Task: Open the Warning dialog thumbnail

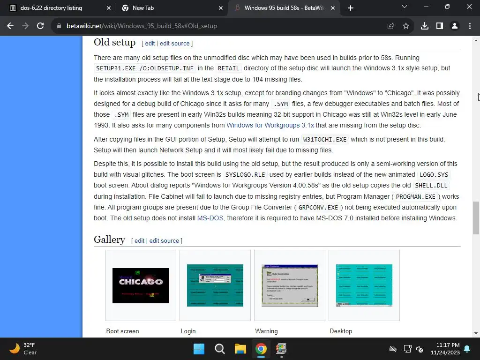Action: tap(290, 285)
